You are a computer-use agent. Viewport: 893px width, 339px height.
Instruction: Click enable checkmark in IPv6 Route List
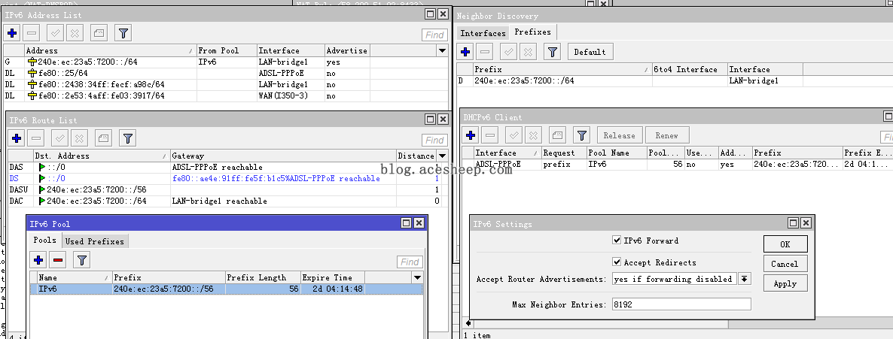tap(59, 138)
